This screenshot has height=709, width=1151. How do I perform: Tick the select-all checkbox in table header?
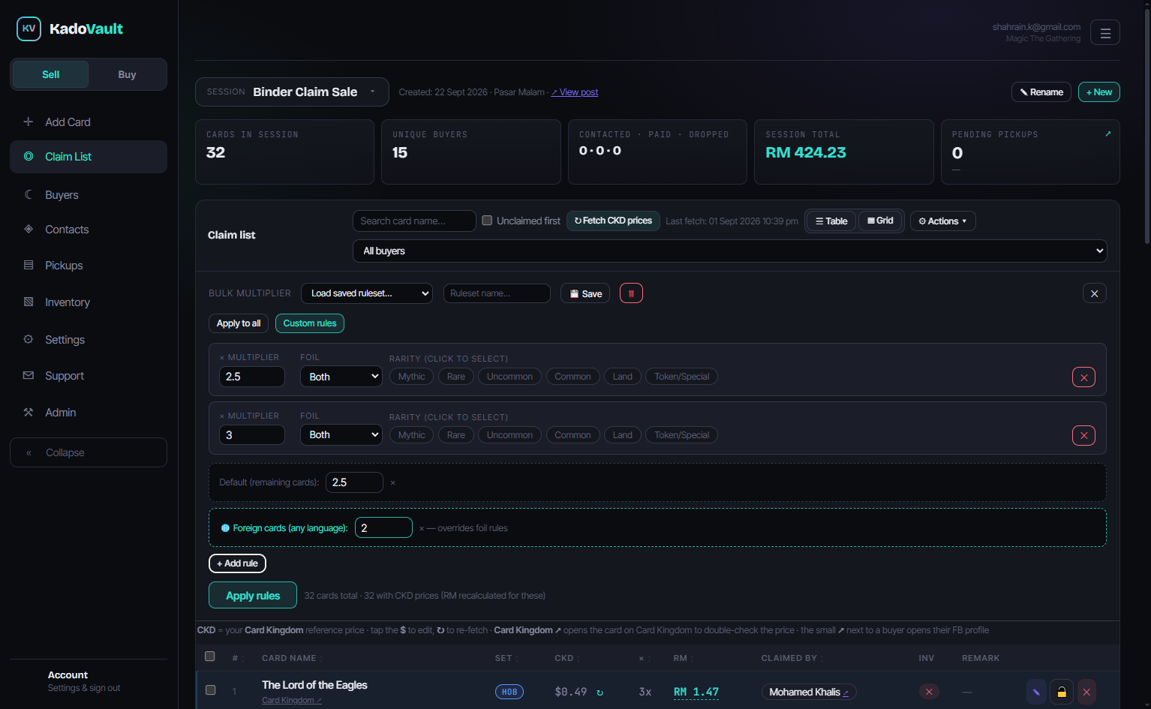pos(210,656)
